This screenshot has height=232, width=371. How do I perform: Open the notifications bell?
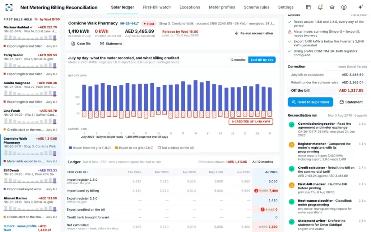tap(320, 7)
